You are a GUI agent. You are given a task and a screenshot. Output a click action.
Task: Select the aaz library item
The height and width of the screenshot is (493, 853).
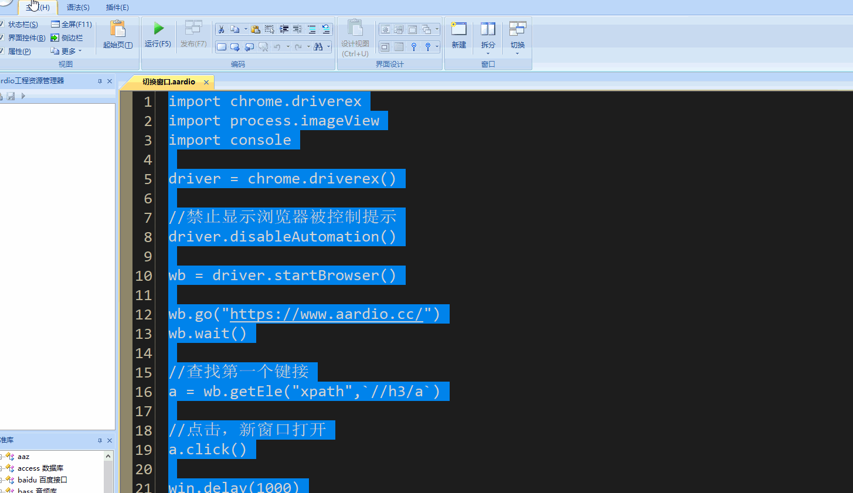tap(23, 456)
